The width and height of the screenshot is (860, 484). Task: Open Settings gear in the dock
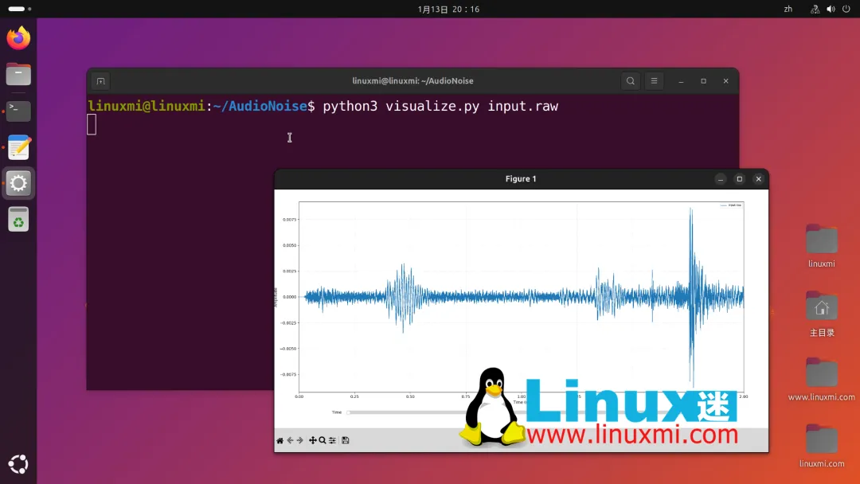[18, 183]
